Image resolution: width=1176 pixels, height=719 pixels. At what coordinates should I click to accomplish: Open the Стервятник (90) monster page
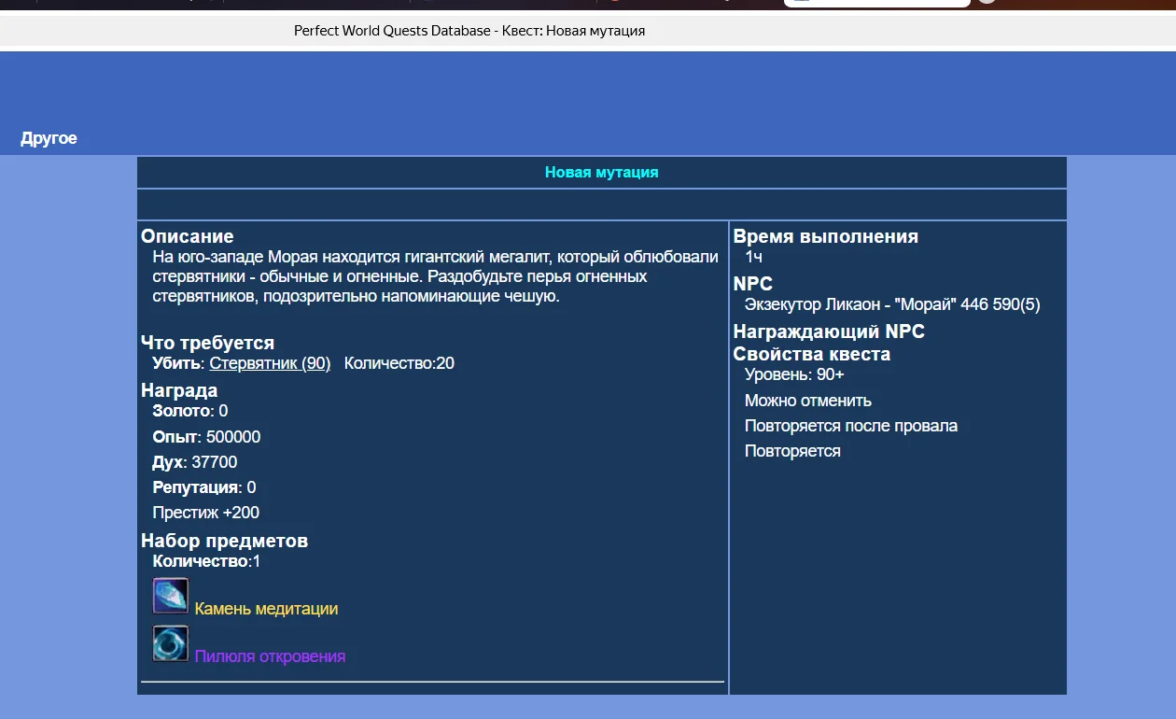[x=269, y=363]
